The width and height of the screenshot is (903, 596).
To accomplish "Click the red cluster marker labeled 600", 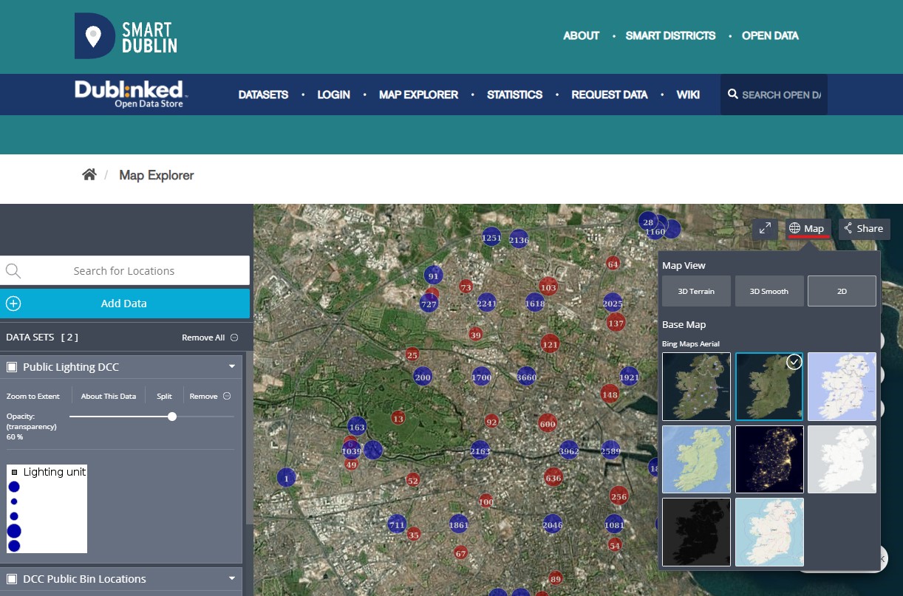I will click(x=547, y=424).
